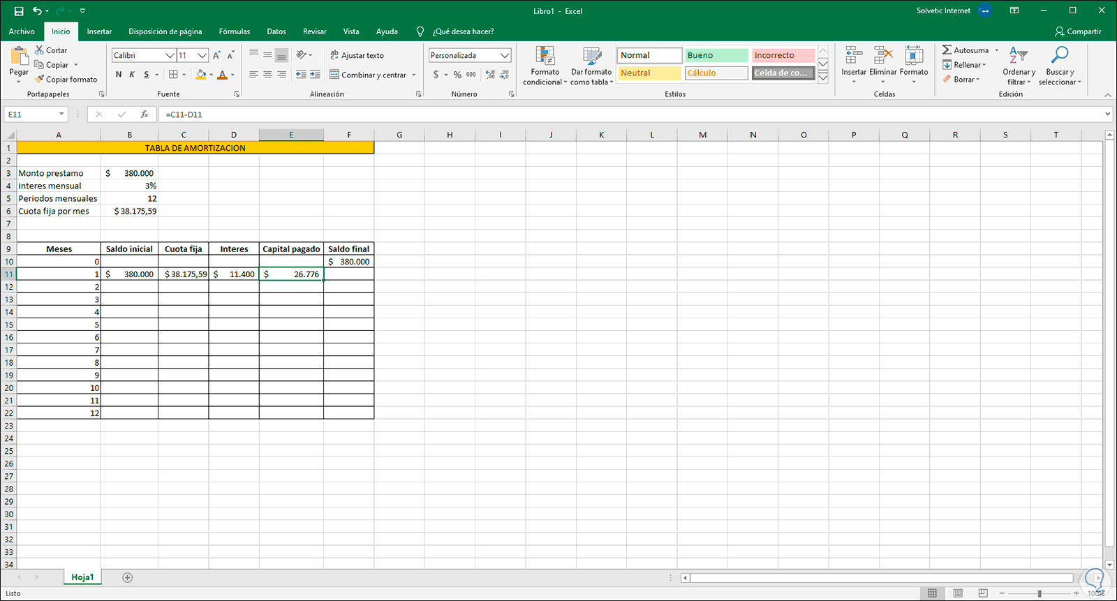Click the font color A button

coord(223,75)
